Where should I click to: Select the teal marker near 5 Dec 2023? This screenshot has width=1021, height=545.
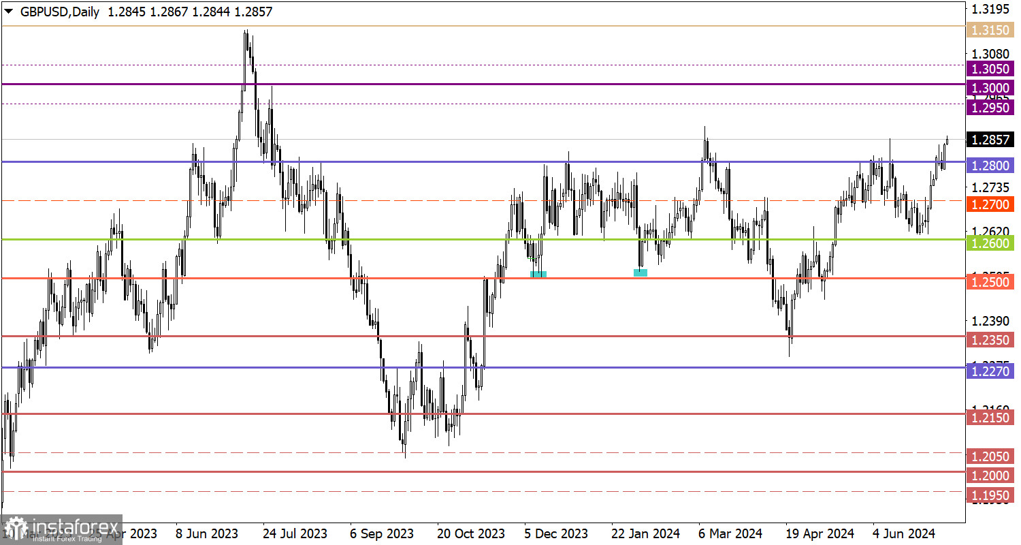point(538,275)
